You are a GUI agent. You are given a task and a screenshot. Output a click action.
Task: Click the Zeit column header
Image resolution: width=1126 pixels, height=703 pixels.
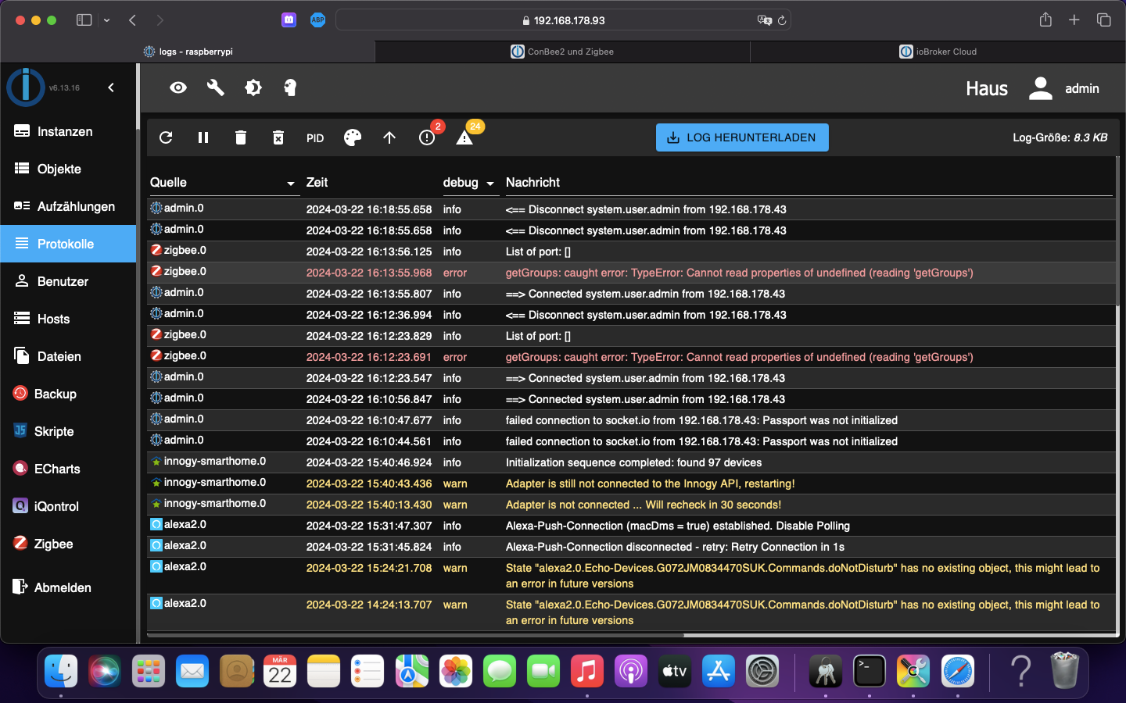tap(317, 182)
